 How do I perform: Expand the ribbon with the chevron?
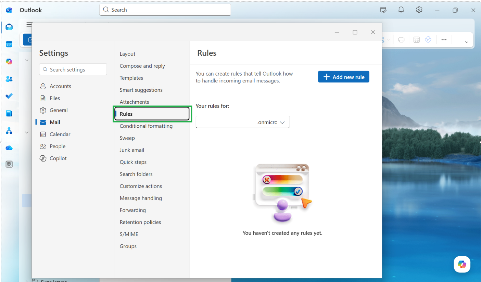[467, 42]
